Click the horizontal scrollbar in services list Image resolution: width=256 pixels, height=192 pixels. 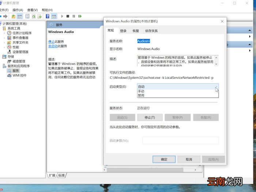145,170
